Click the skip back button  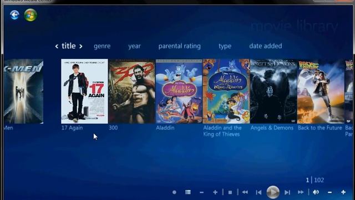[x=258, y=192]
